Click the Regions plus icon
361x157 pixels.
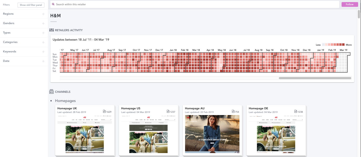pos(43,14)
